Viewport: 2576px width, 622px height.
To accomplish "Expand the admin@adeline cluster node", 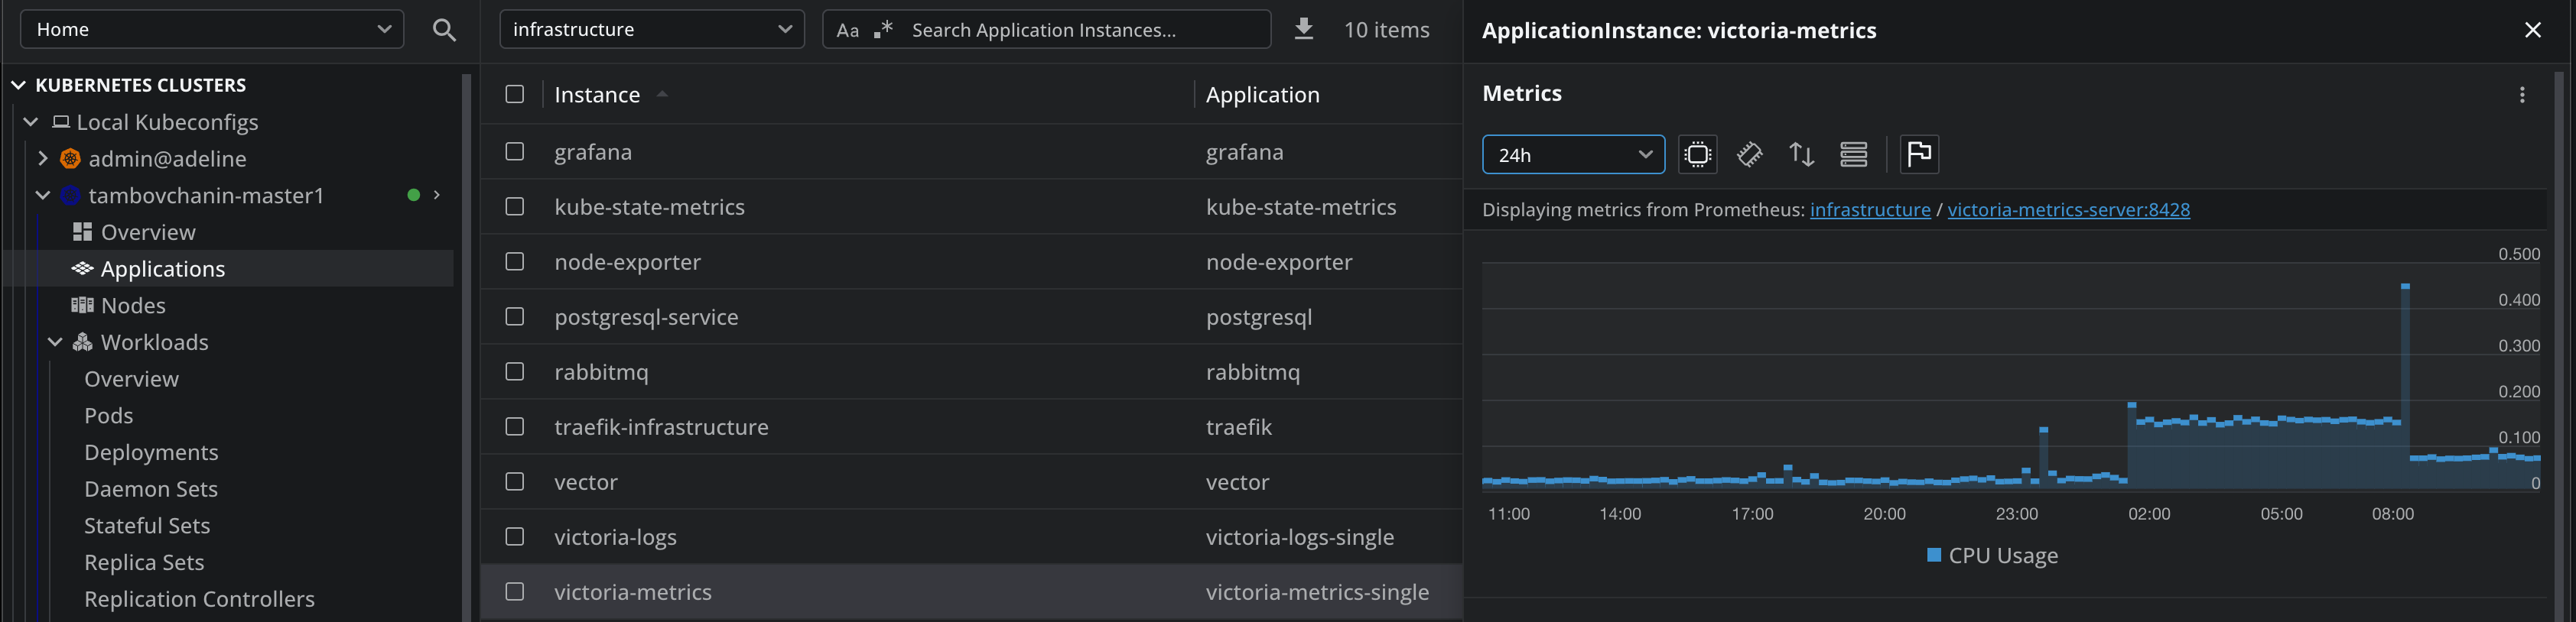I will coord(43,159).
